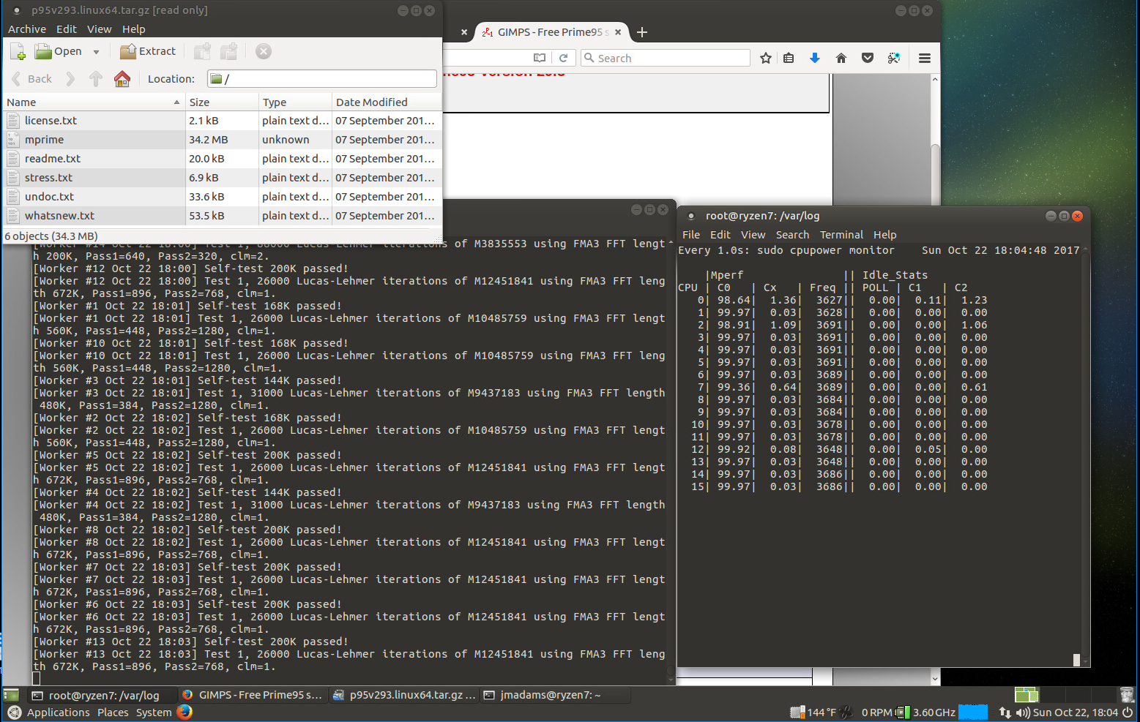Open View menu in root@ryzen7 terminal
This screenshot has width=1140, height=722.
tap(753, 235)
